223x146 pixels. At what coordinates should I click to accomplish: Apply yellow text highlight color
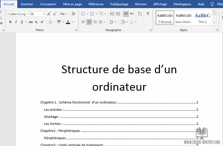[59, 22]
